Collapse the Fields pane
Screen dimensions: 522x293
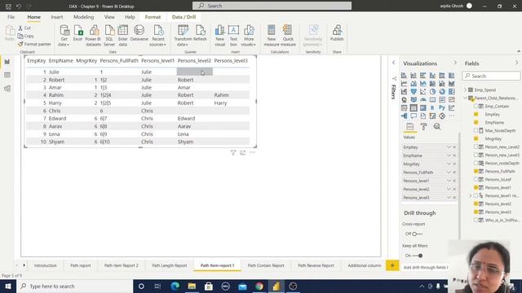click(516, 63)
